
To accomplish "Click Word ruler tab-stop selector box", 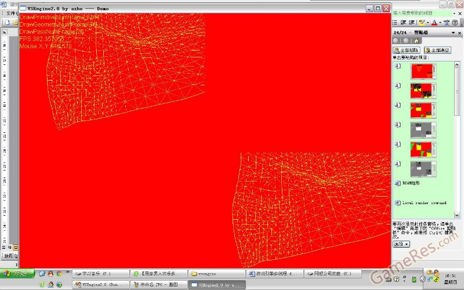I will pyautogui.click(x=5, y=32).
